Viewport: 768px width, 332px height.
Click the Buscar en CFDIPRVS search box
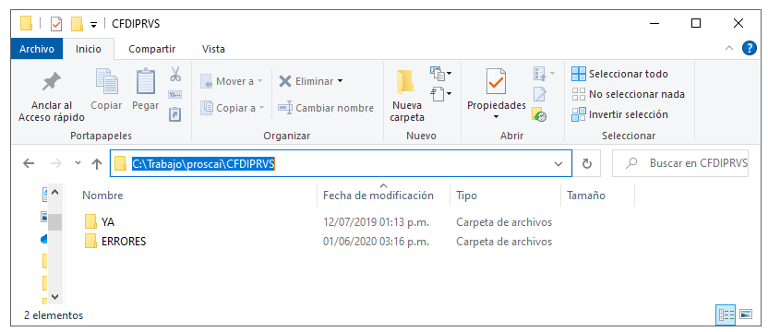point(680,163)
